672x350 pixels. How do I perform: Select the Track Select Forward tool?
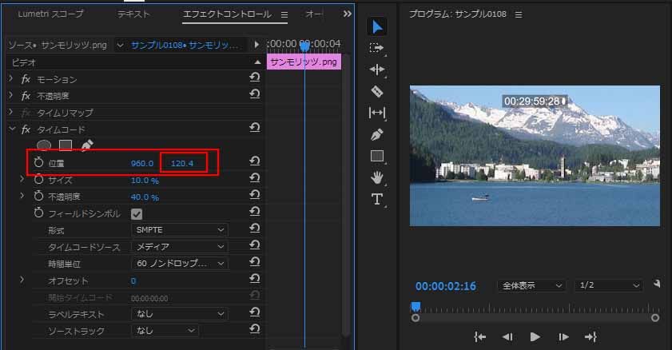376,48
